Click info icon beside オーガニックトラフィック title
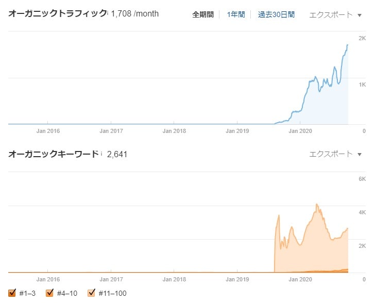 point(107,12)
